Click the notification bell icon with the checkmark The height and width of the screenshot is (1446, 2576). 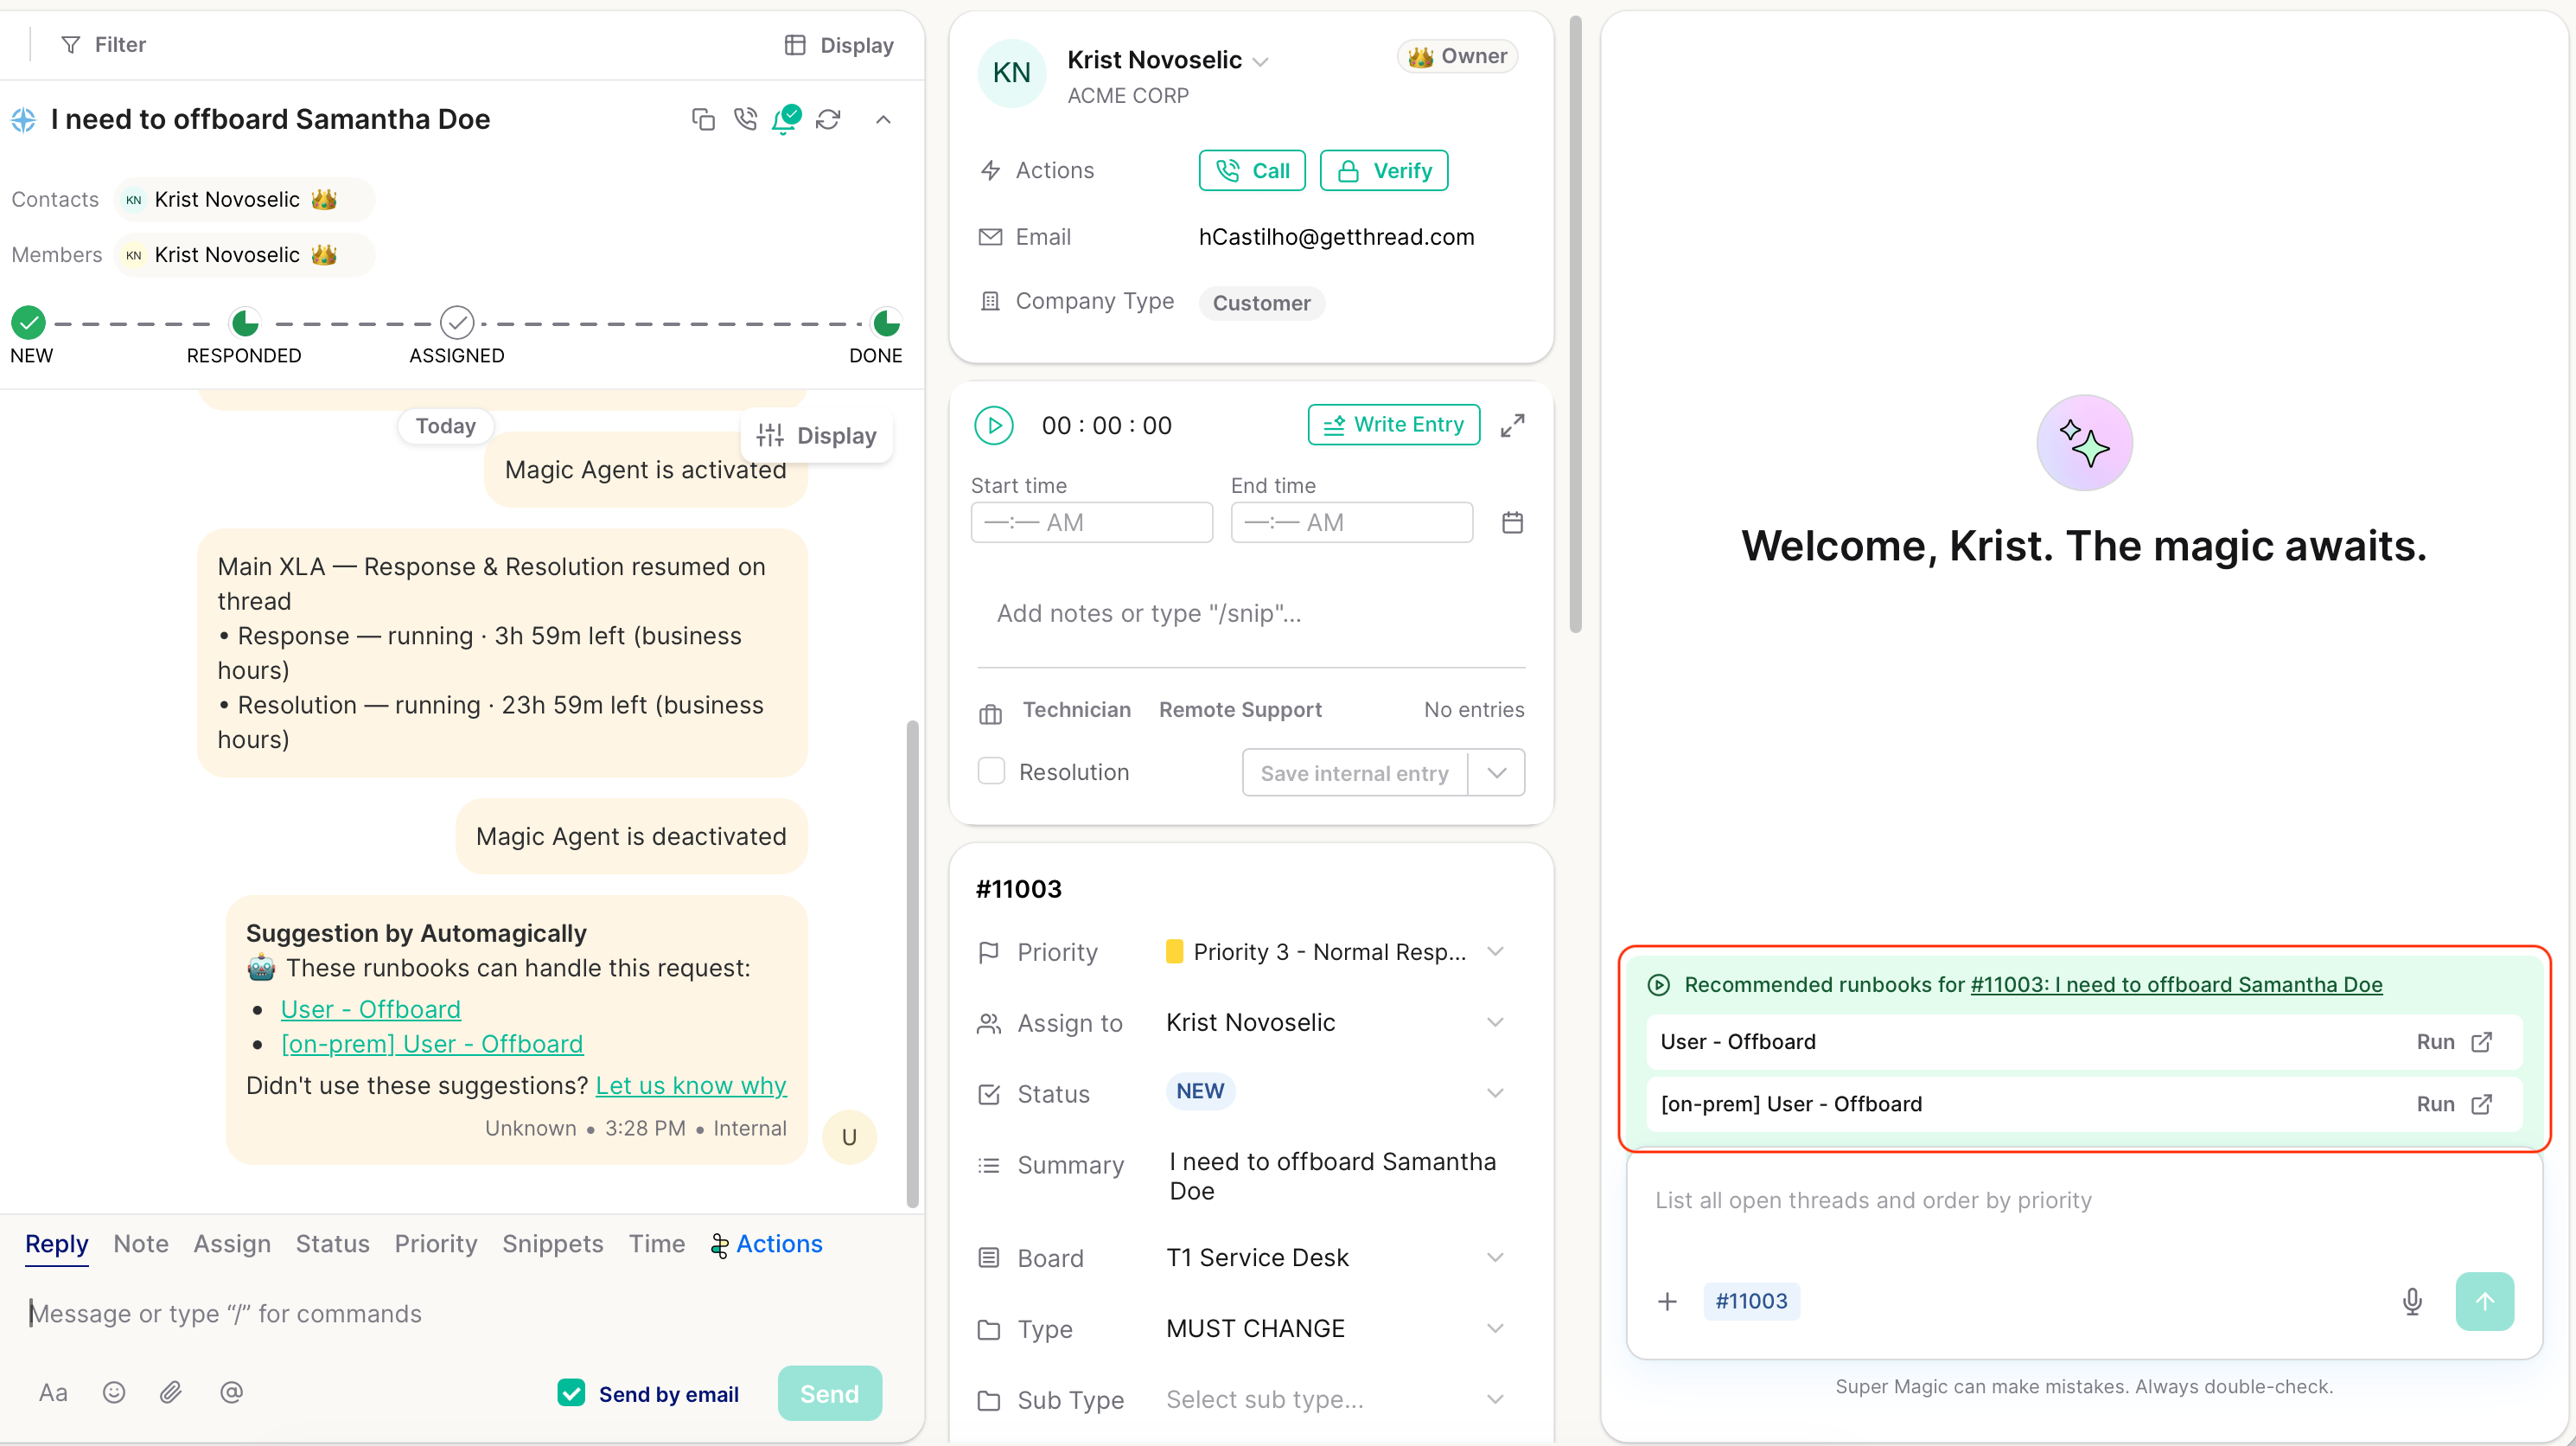coord(786,120)
